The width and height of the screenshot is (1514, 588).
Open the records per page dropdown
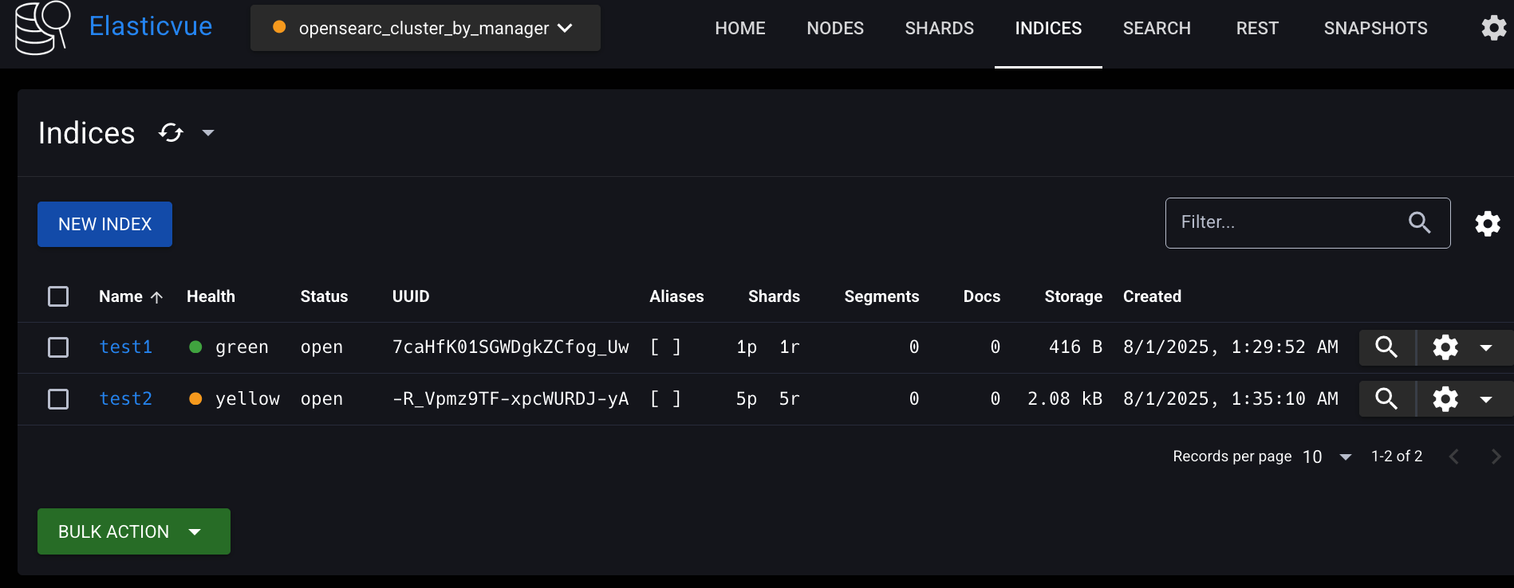click(1327, 457)
